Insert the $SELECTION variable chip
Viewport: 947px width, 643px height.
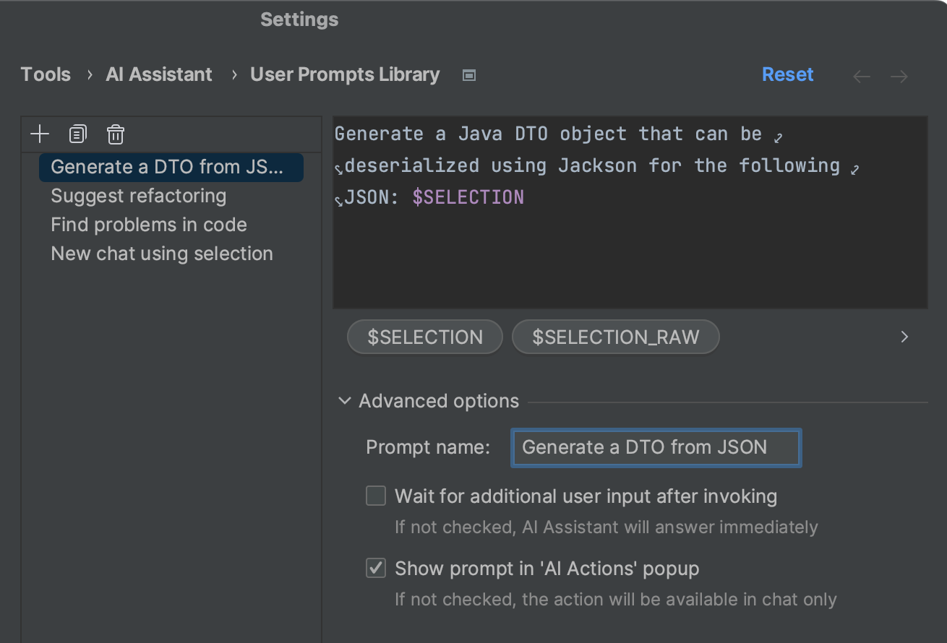click(x=424, y=337)
